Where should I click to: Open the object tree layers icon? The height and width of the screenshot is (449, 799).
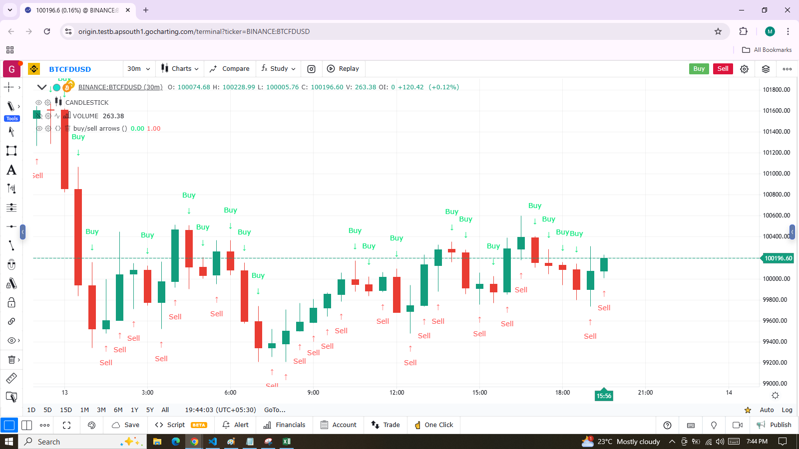point(766,69)
